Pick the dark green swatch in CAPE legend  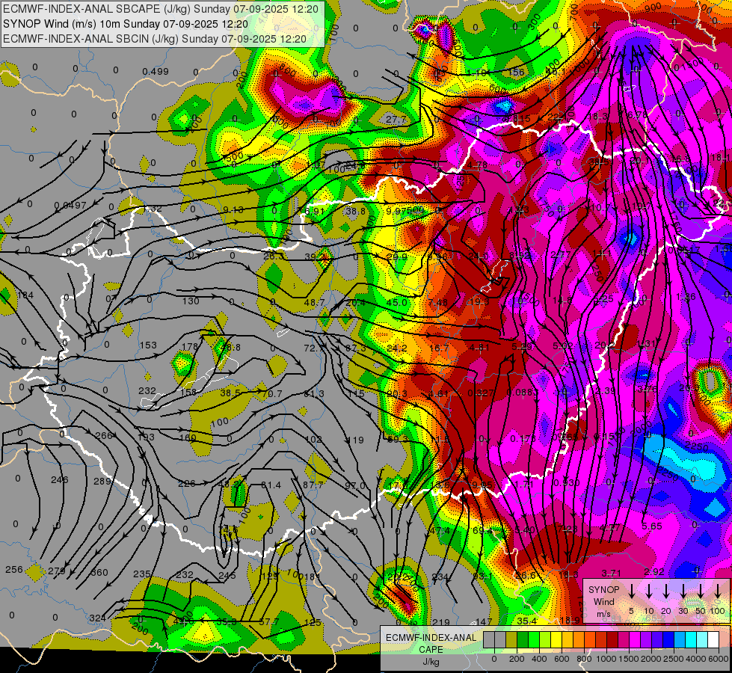point(523,640)
